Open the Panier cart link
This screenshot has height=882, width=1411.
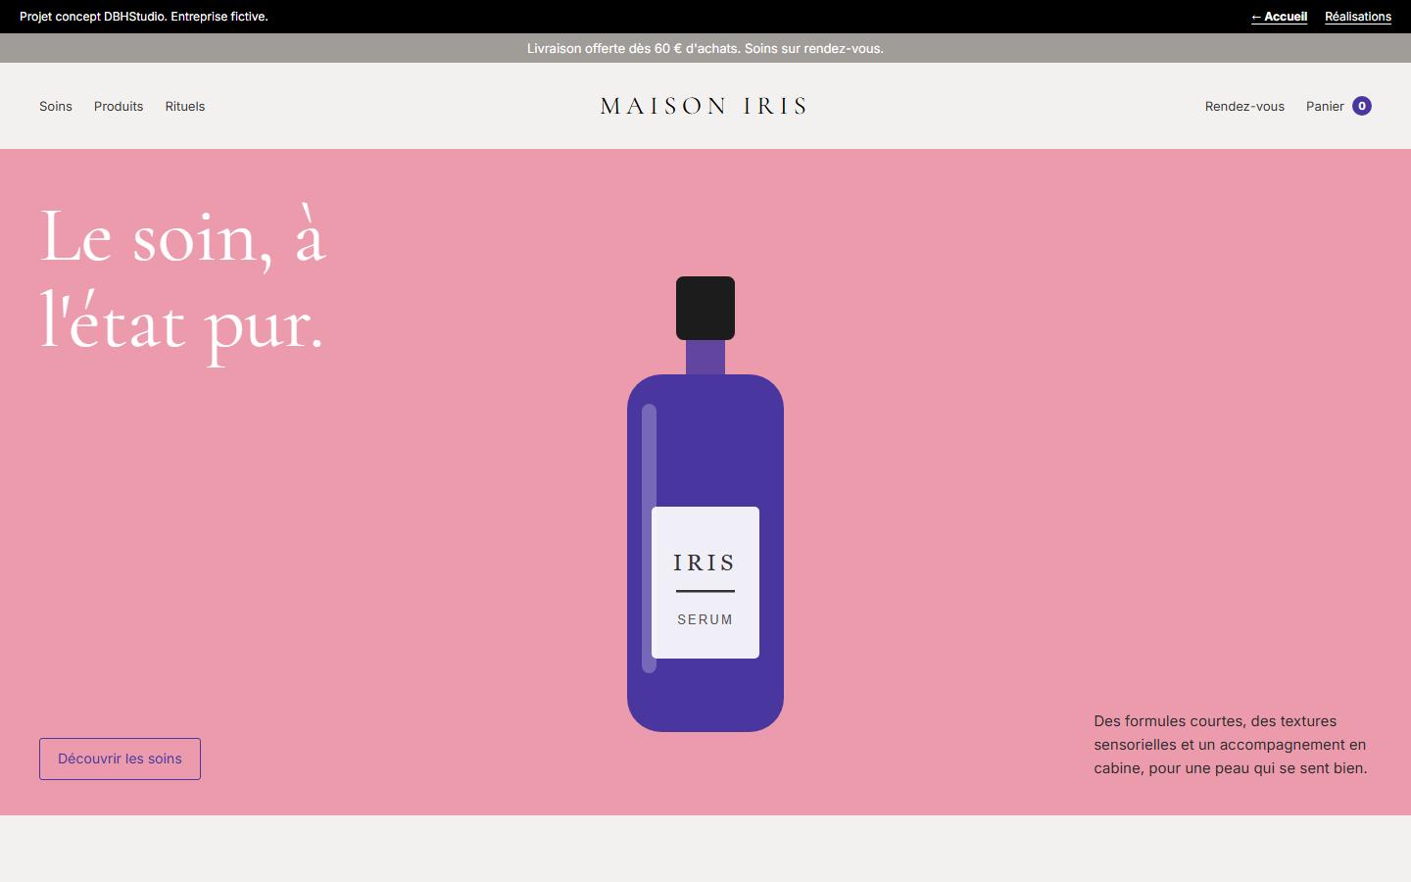[1338, 106]
